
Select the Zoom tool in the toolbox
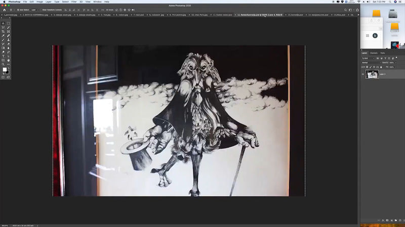click(3, 65)
